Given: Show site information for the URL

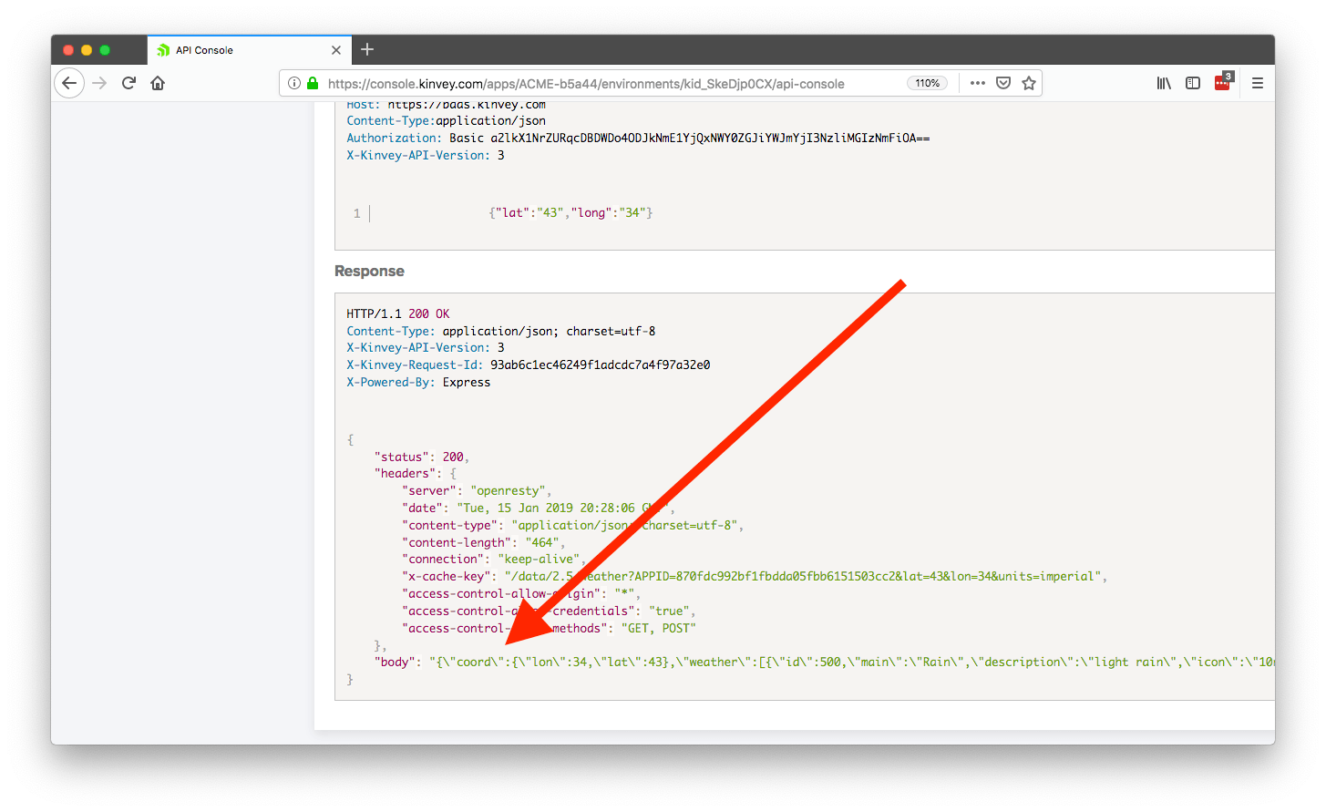Looking at the screenshot, I should click(294, 83).
